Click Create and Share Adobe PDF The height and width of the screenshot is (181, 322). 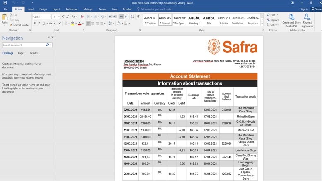pyautogui.click(x=291, y=20)
